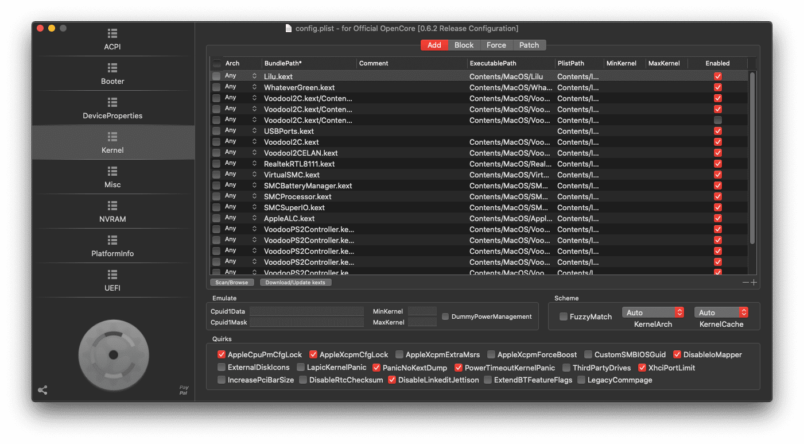
Task: Open the KernelCache dropdown
Action: pyautogui.click(x=721, y=312)
